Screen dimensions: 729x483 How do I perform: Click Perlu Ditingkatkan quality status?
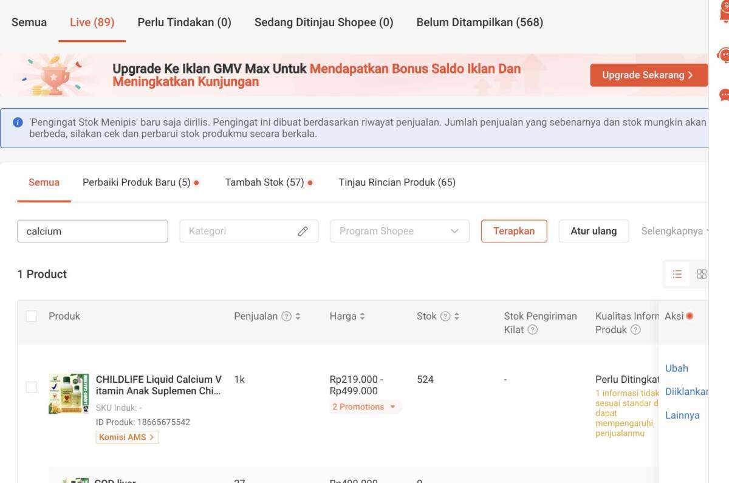[628, 380]
